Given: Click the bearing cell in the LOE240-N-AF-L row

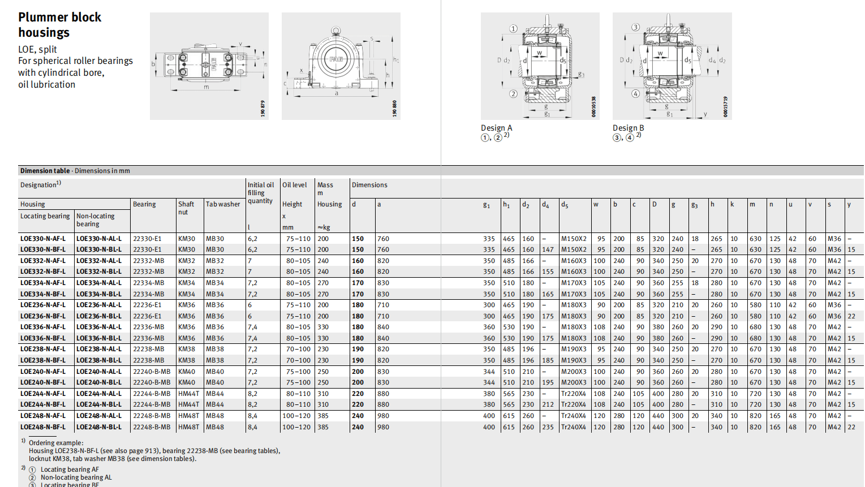Looking at the screenshot, I should 152,372.
